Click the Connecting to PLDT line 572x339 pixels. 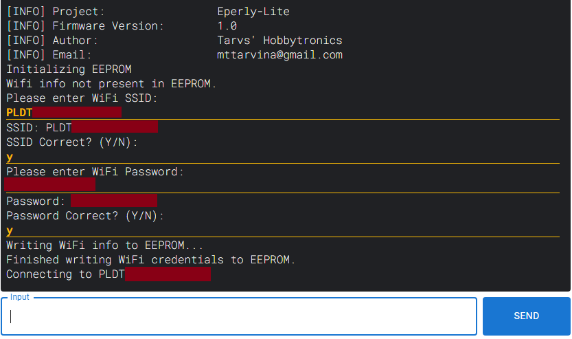108,274
